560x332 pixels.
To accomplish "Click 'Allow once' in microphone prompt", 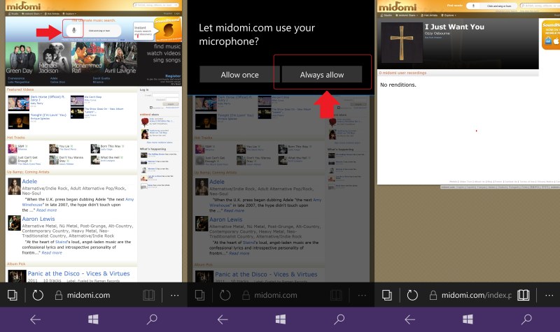I will [239, 75].
